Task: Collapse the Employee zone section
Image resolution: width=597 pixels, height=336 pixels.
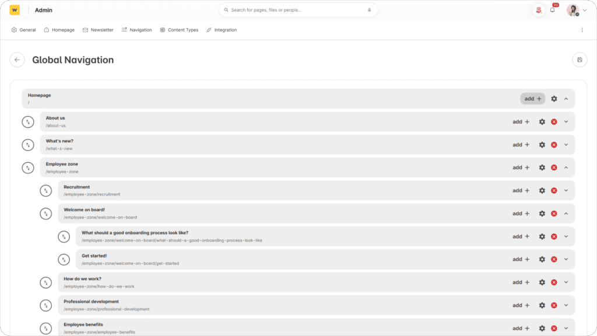Action: point(566,167)
